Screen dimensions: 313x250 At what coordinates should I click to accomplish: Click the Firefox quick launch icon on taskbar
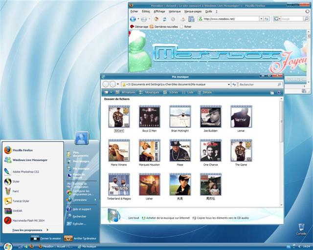(32, 247)
